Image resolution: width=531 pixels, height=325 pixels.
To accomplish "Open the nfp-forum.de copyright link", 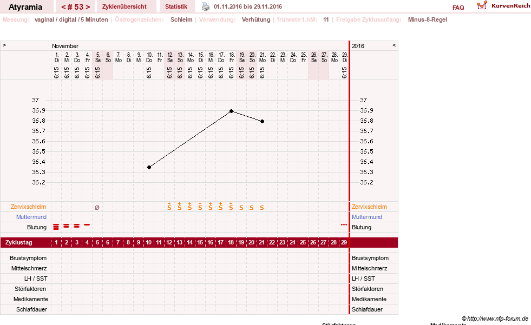I will tap(495, 319).
